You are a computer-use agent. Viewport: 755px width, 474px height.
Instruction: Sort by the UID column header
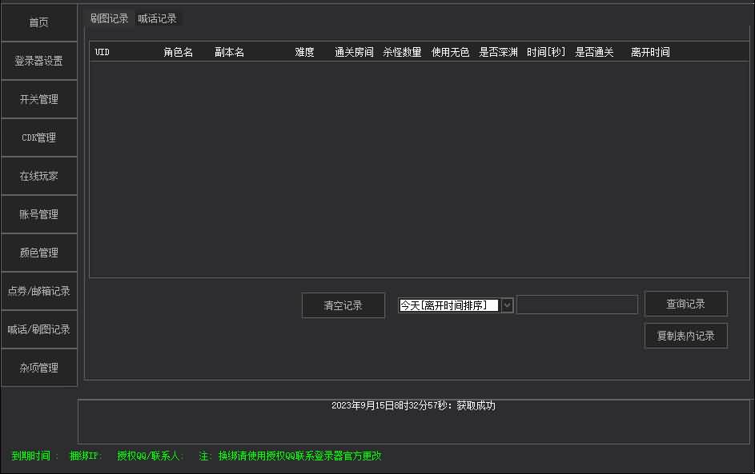(x=102, y=52)
